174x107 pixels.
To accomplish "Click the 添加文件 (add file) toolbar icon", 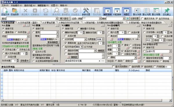I will (x=5, y=12).
